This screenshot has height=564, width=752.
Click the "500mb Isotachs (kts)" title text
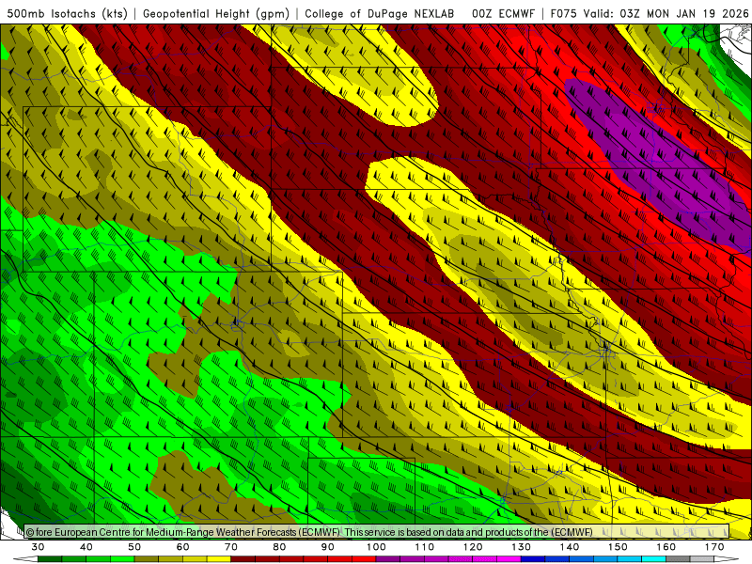pos(68,13)
